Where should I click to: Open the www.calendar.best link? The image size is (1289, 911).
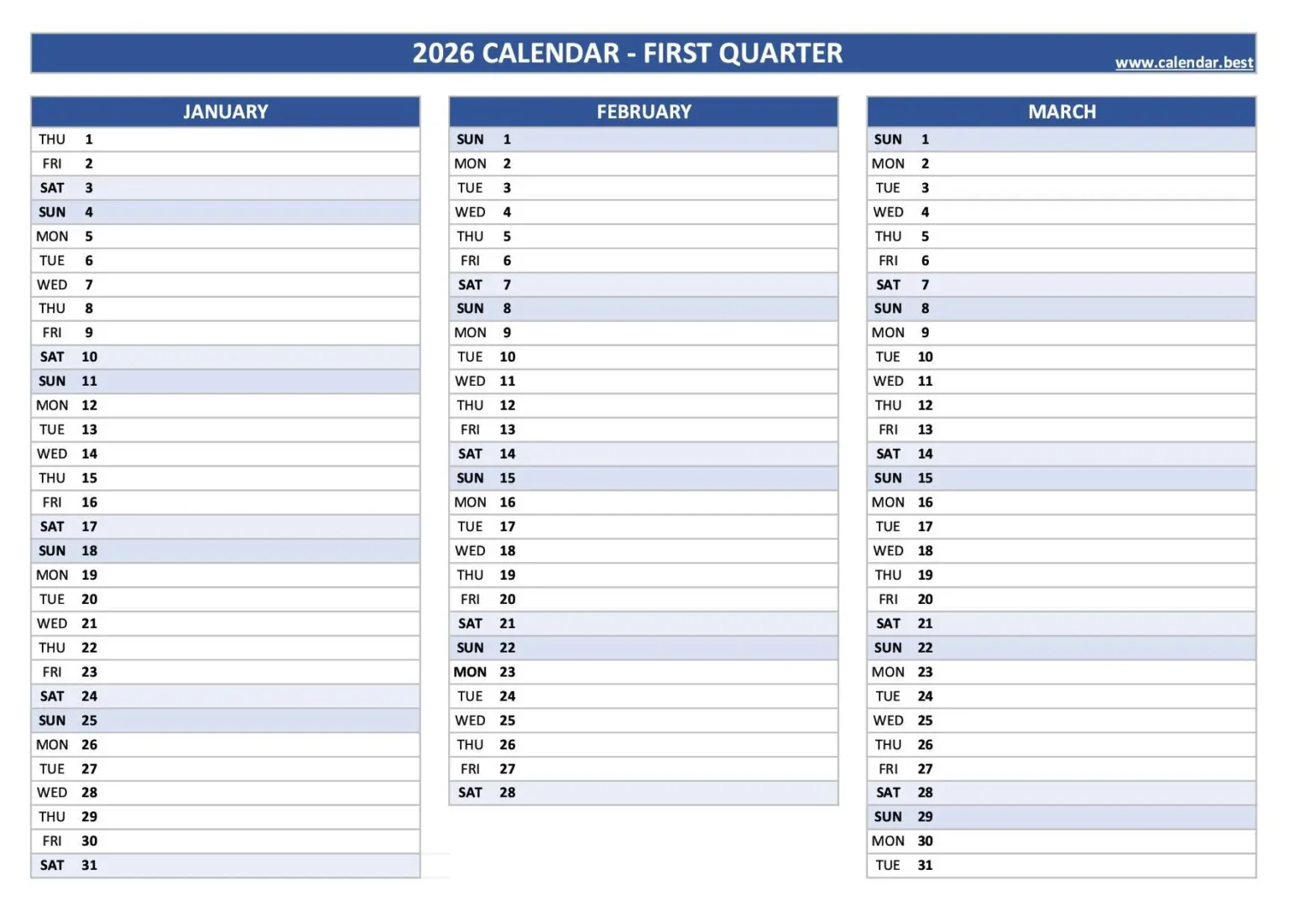click(x=1183, y=63)
